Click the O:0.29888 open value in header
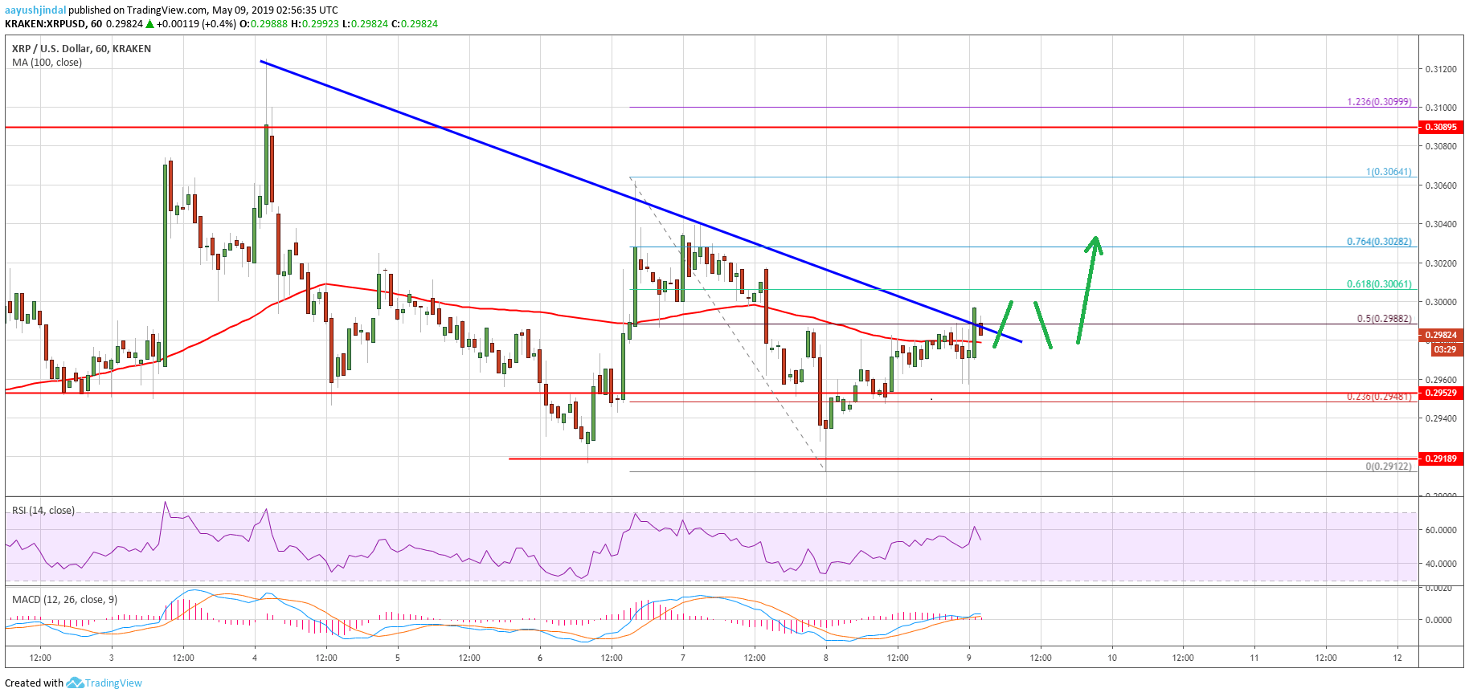Viewport: 1469px width, 697px height. (264, 24)
